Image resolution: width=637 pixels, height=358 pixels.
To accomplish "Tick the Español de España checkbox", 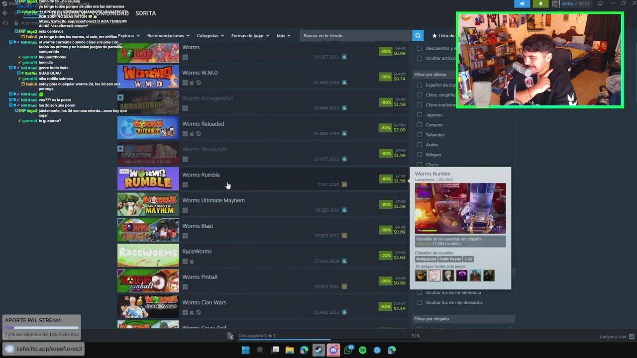I will coord(419,85).
